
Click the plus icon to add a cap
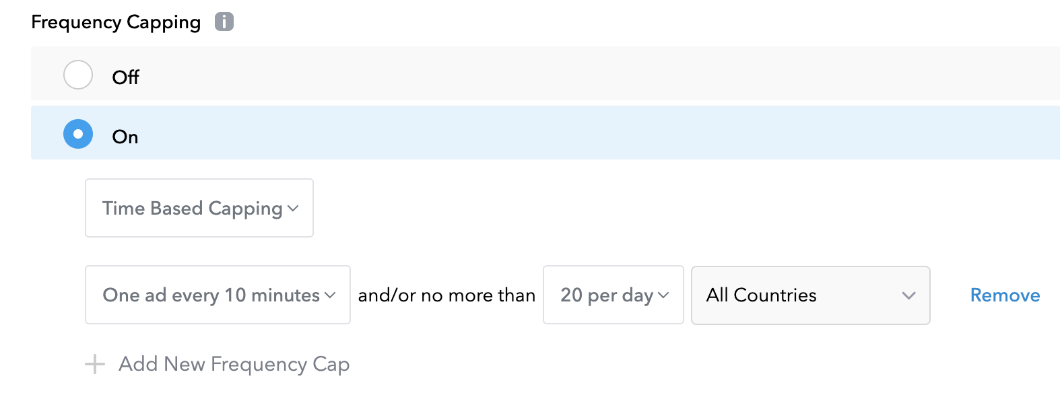[95, 364]
